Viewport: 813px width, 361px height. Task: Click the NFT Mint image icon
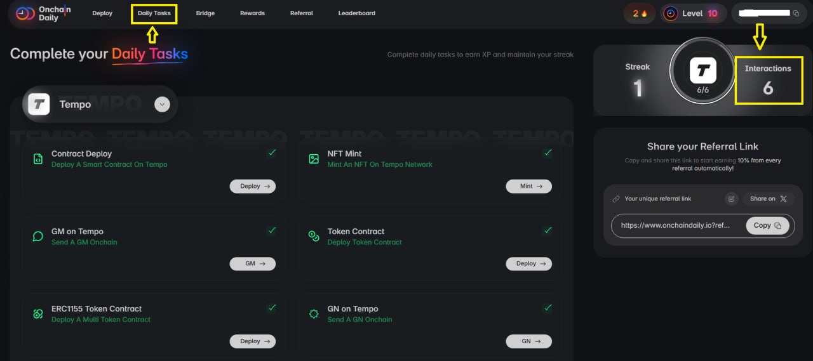[314, 159]
